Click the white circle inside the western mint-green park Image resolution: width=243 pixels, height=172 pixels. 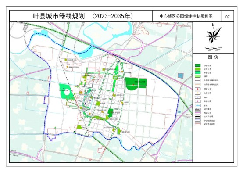pos(67,92)
